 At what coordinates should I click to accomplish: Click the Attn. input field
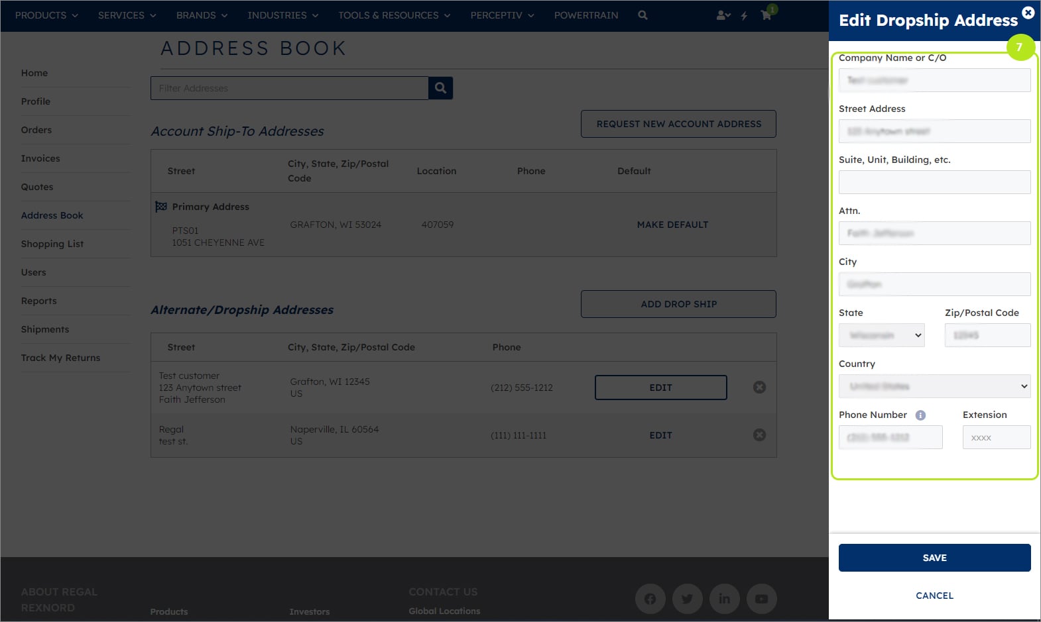935,233
